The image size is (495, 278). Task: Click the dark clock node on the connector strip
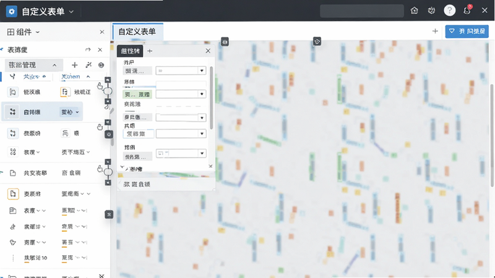click(109, 134)
